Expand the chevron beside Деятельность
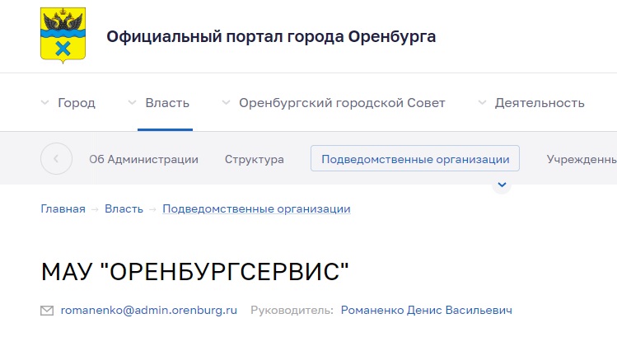The width and height of the screenshot is (617, 337). pyautogui.click(x=482, y=103)
